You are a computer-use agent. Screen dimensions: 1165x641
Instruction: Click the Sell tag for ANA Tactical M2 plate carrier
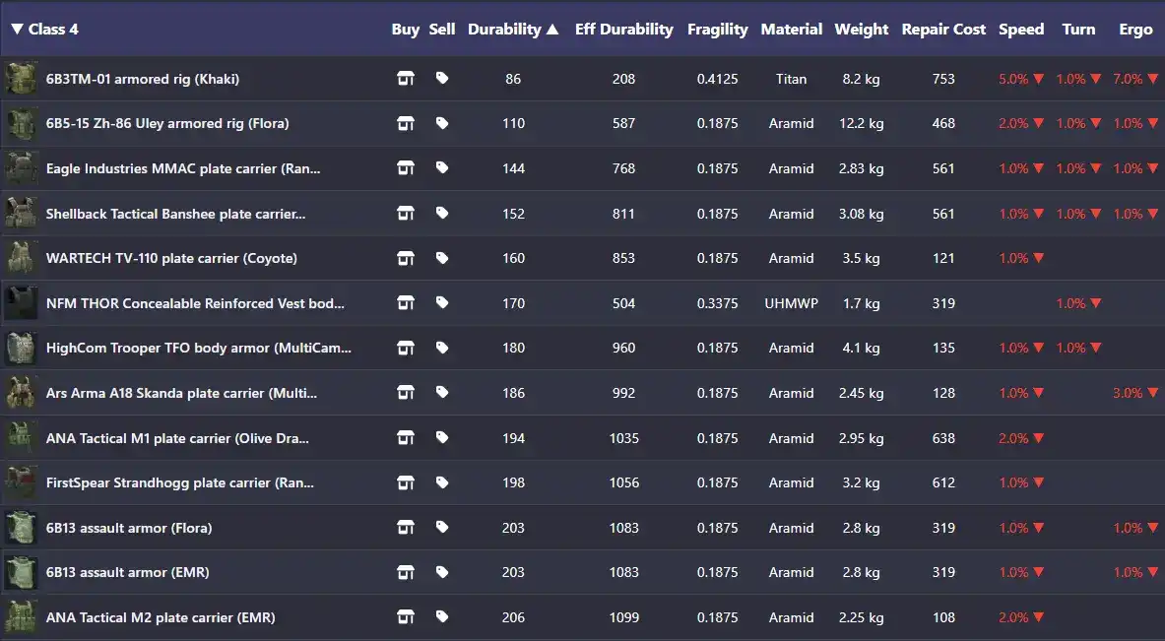(442, 617)
